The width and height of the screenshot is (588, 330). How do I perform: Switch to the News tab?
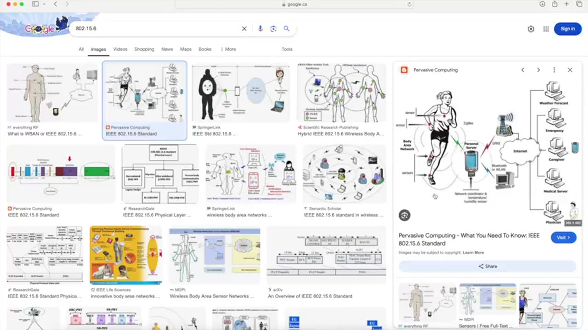(167, 49)
